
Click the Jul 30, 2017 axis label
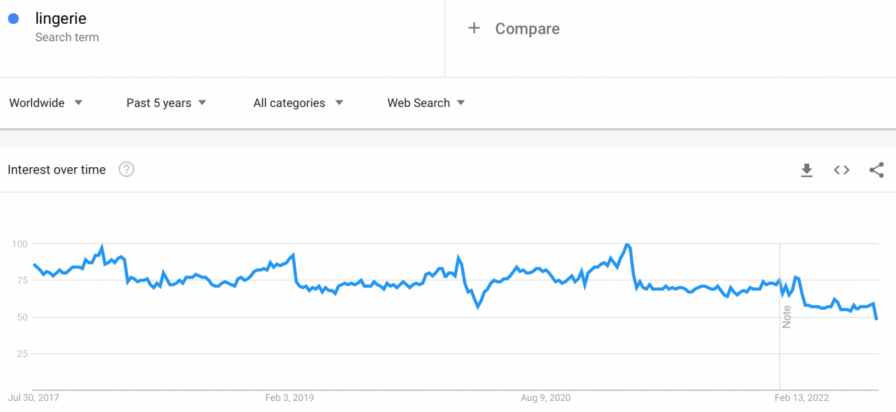[34, 397]
